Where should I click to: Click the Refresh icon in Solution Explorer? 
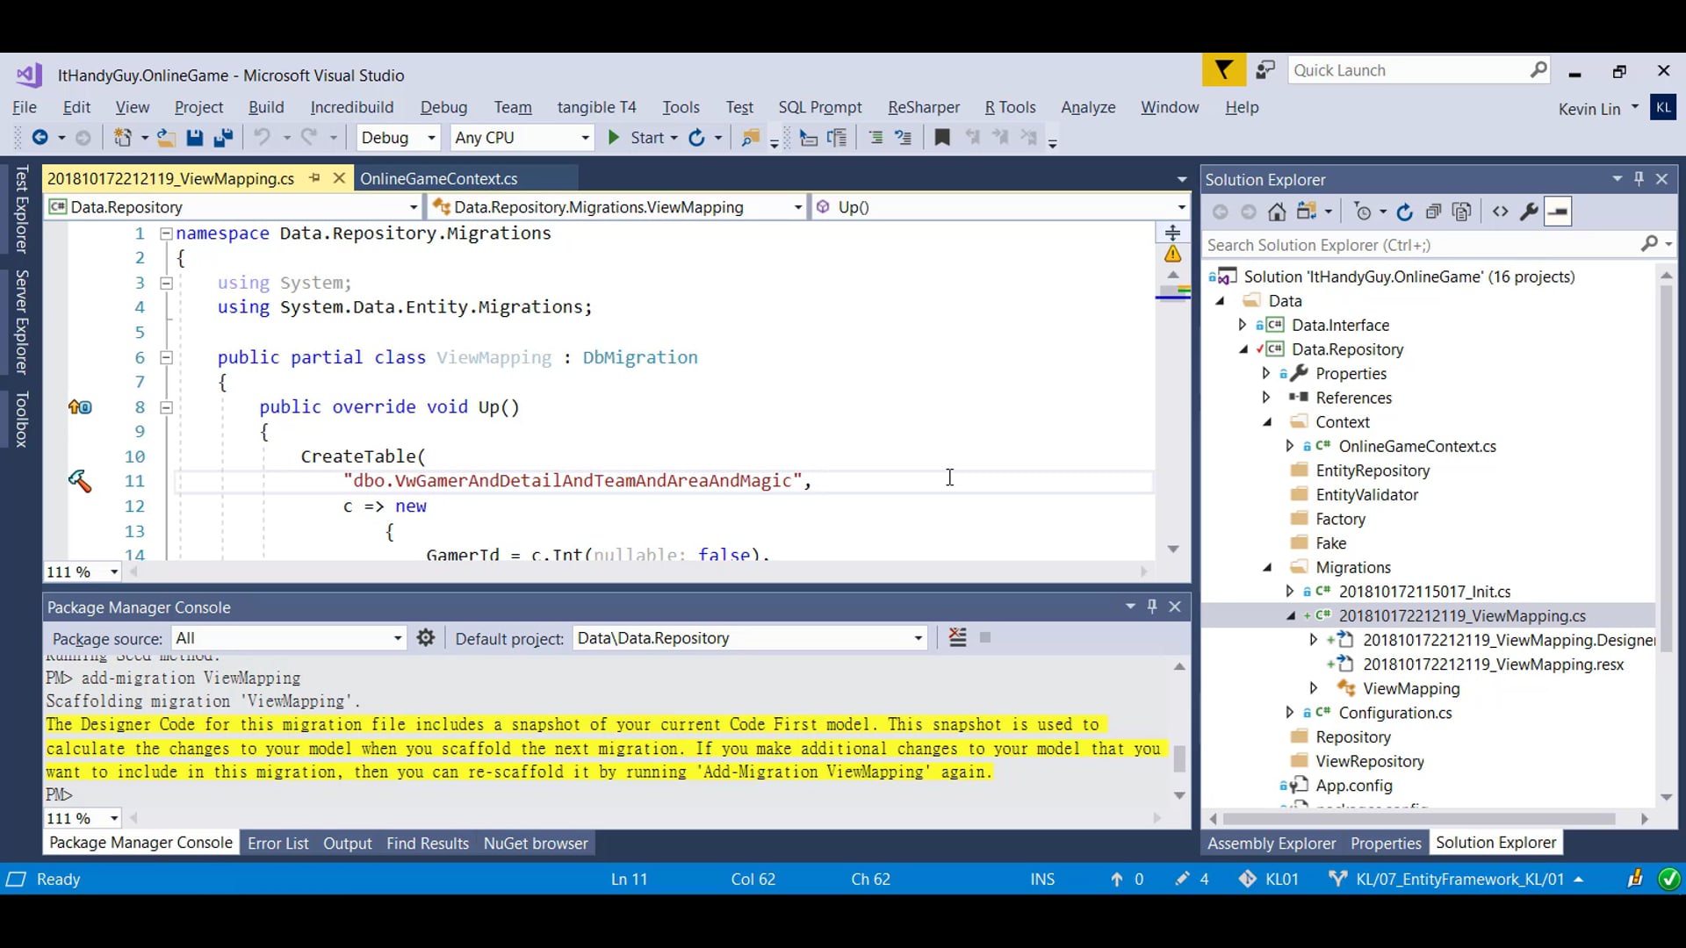[x=1404, y=212]
